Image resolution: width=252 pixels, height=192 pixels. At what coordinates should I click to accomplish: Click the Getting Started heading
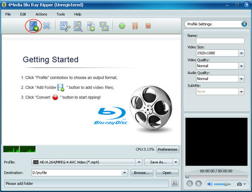click(50, 60)
